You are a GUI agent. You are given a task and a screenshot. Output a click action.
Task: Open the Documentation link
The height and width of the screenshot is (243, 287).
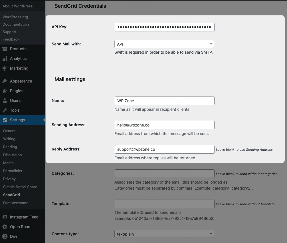(16, 25)
